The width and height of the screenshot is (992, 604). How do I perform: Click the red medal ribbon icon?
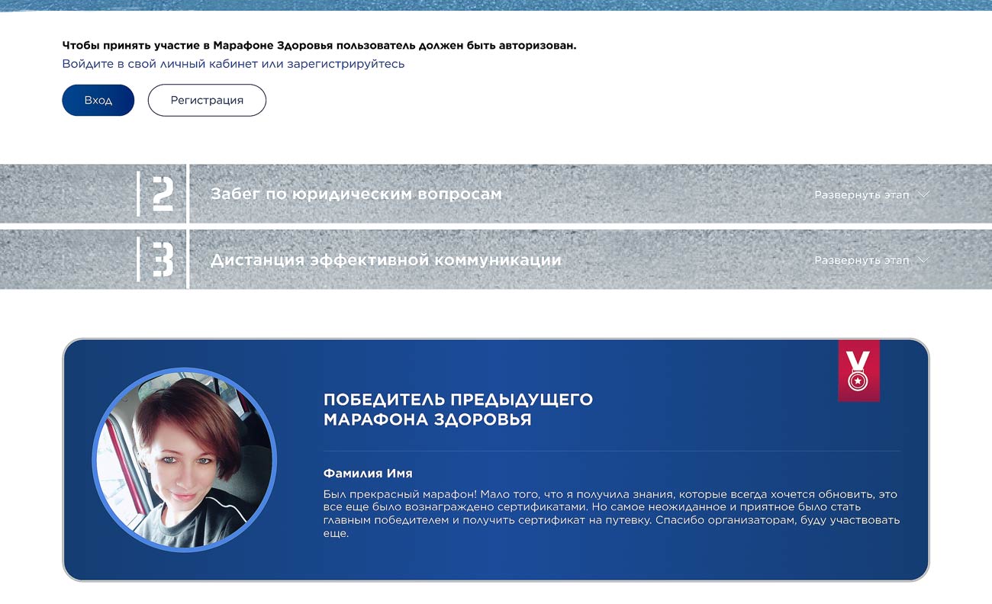tap(858, 370)
